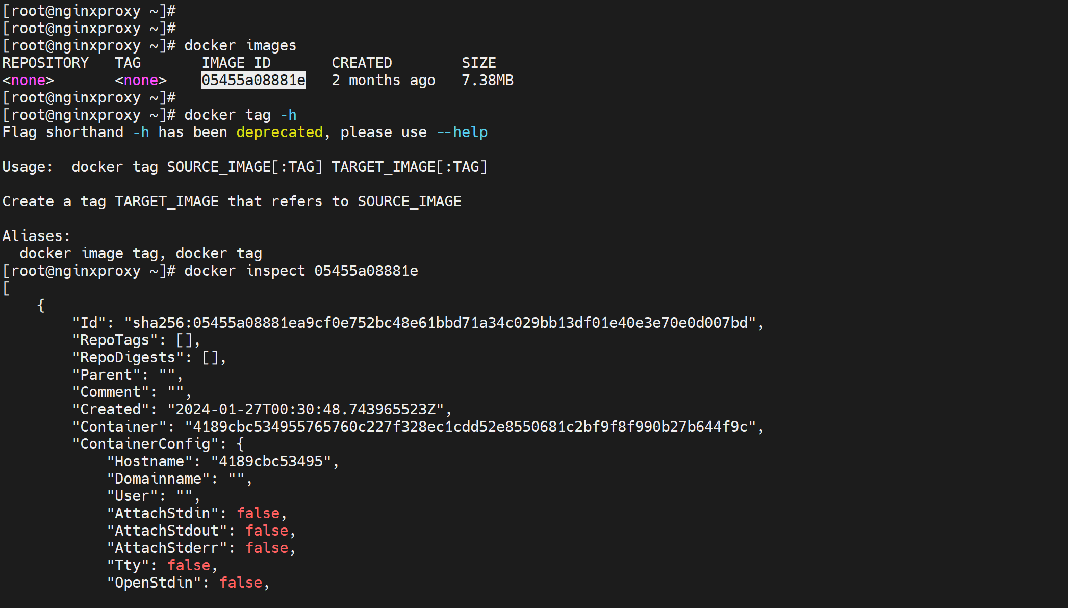Click the highlighted image ID 05455a08881e

(x=253, y=80)
